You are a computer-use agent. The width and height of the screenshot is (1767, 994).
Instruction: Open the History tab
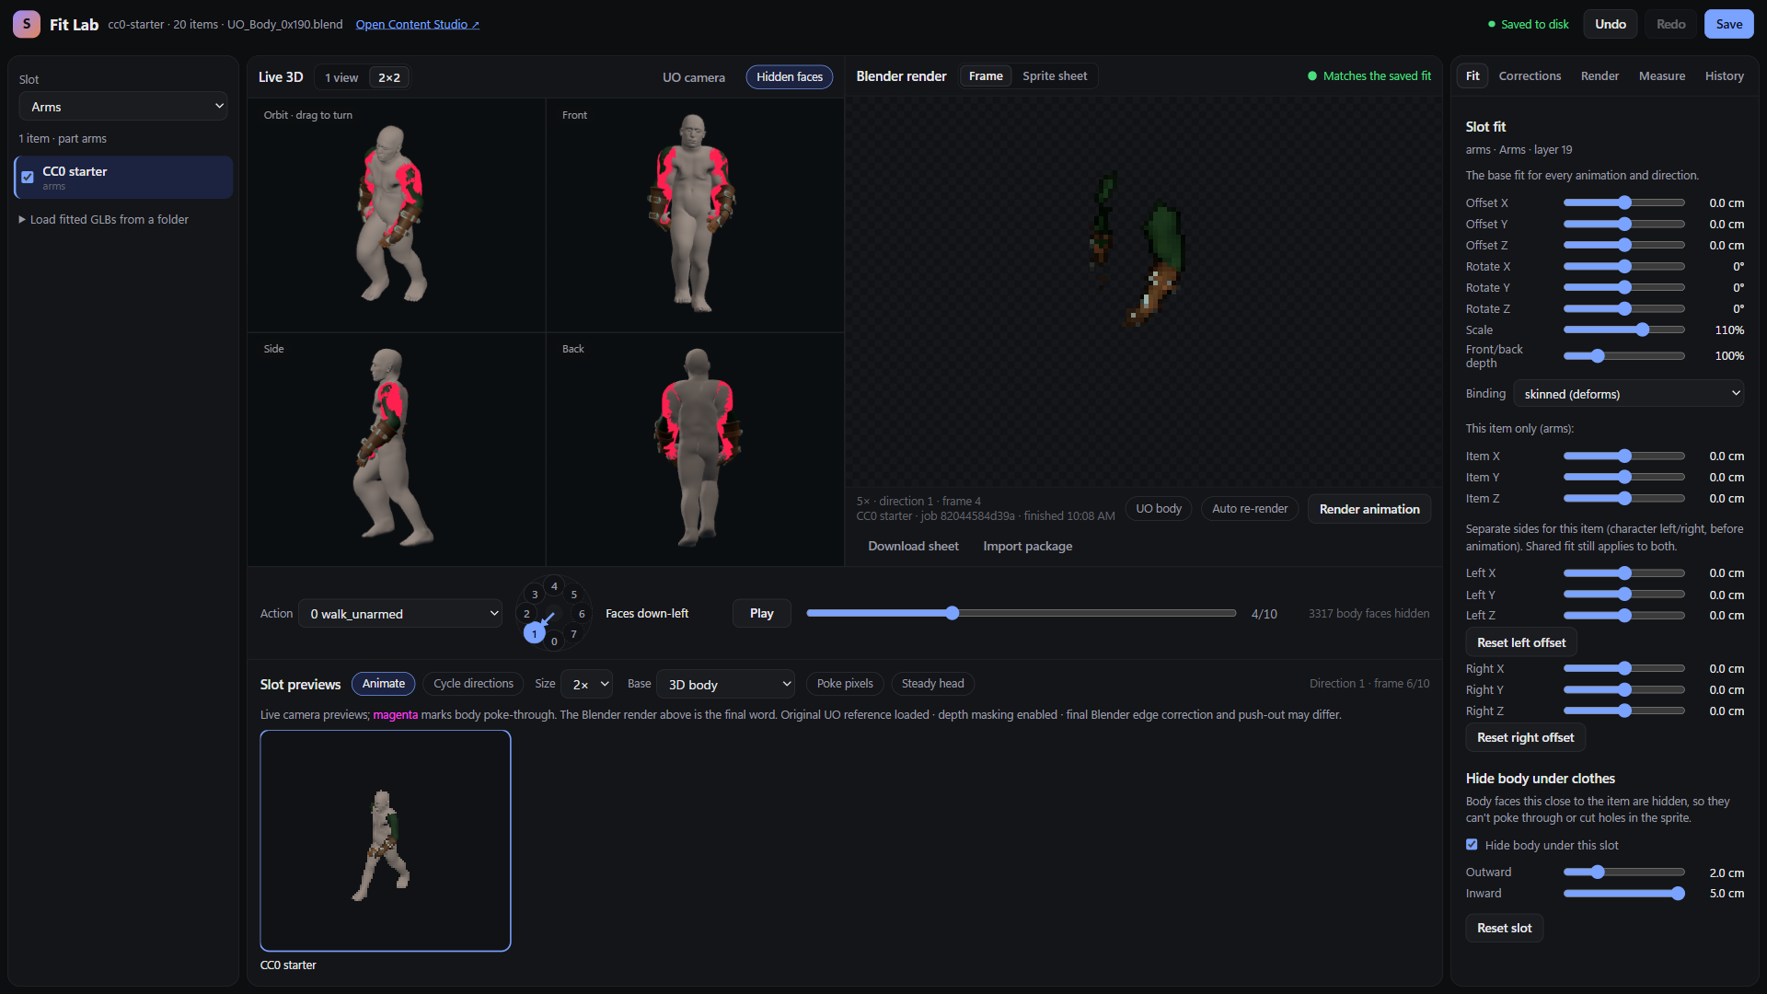click(1724, 76)
